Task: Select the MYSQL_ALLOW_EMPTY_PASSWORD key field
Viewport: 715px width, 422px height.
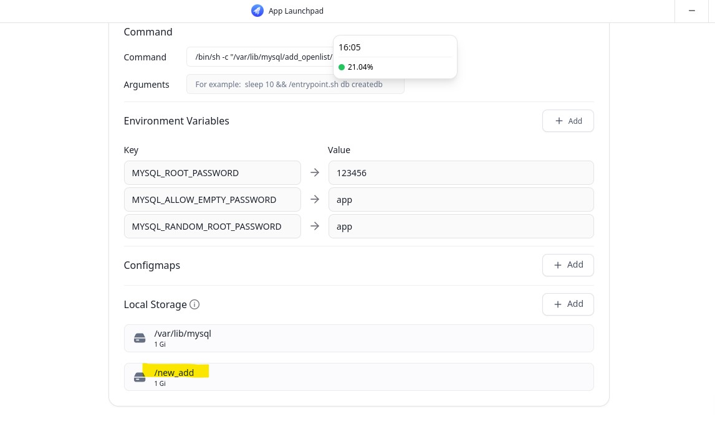Action: pos(212,199)
